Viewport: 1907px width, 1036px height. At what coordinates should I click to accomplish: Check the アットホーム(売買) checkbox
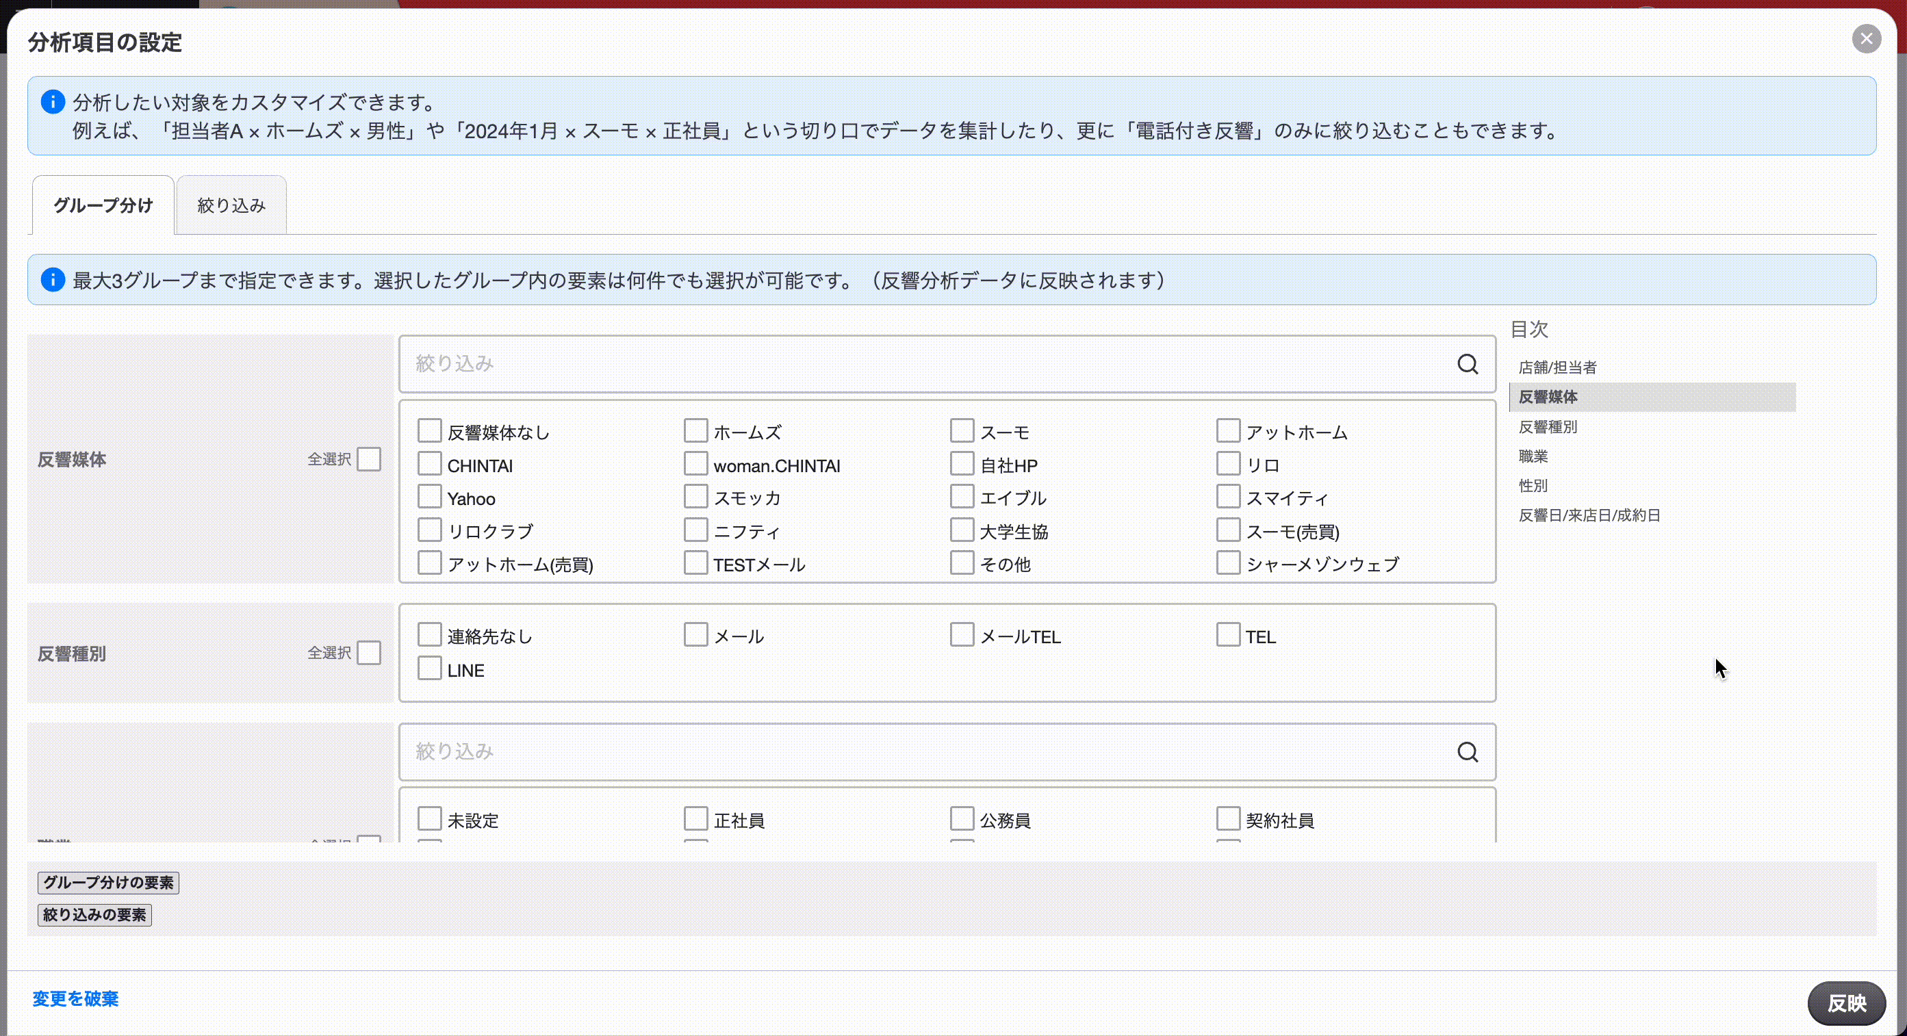(x=429, y=563)
